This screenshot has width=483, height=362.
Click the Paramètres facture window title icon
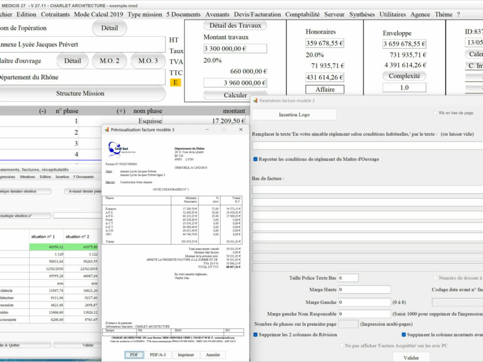pos(255,101)
